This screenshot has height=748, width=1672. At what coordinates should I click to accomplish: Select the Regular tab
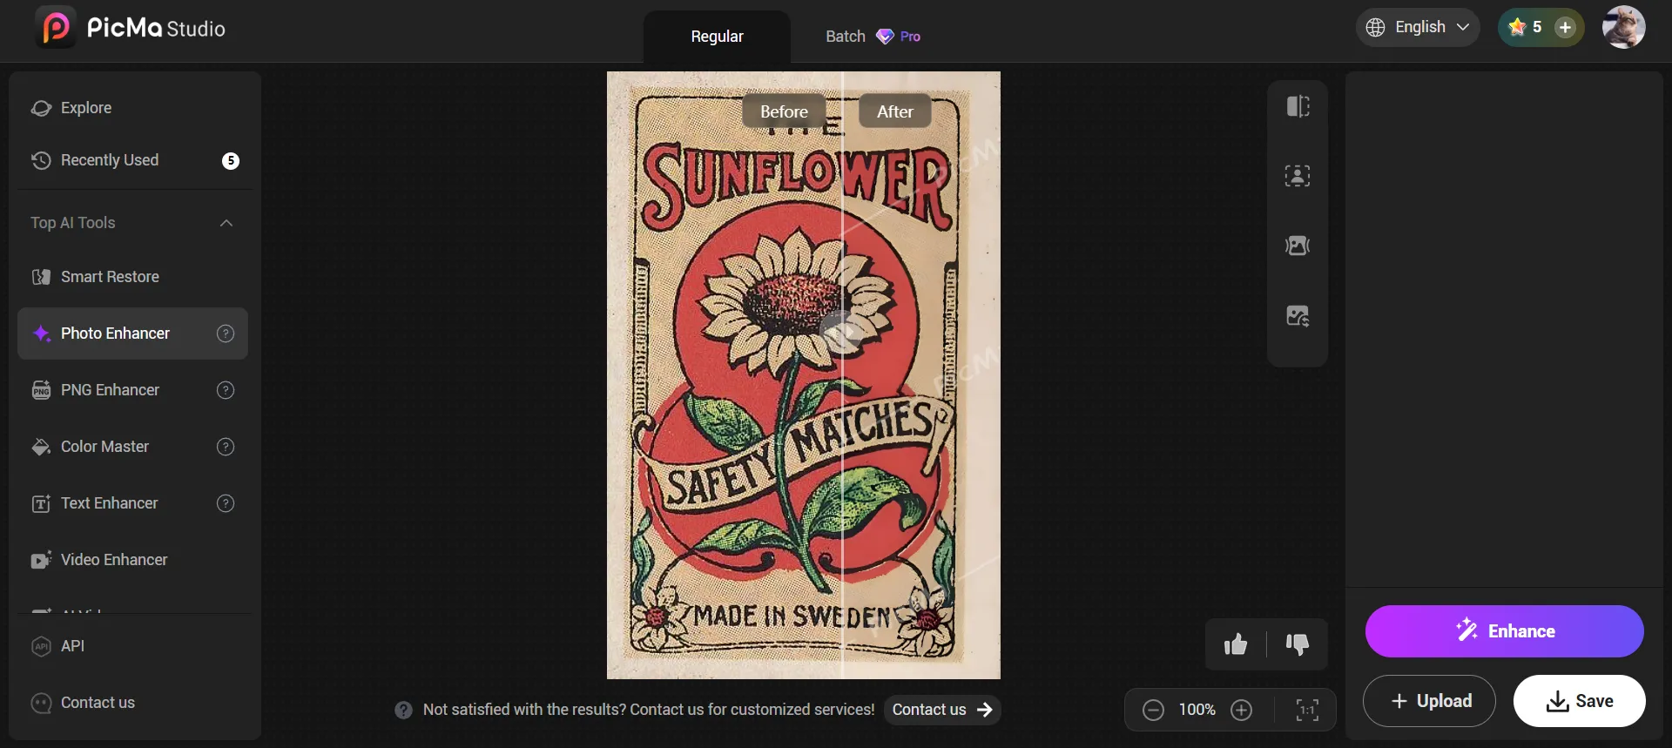pyautogui.click(x=717, y=37)
